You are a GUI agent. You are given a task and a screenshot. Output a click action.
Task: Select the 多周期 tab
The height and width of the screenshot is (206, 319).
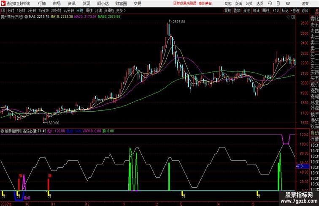pyautogui.click(x=109, y=11)
